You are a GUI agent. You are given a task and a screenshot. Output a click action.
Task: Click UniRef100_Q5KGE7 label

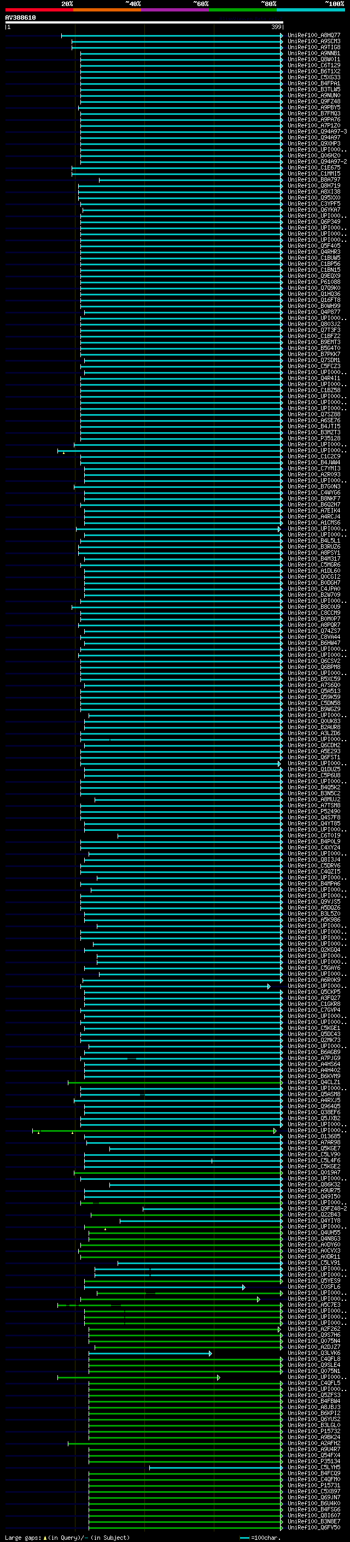313,1149
